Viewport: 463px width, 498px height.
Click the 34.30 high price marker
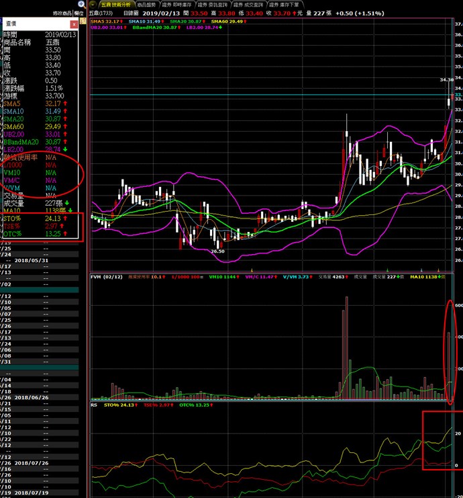tap(447, 79)
